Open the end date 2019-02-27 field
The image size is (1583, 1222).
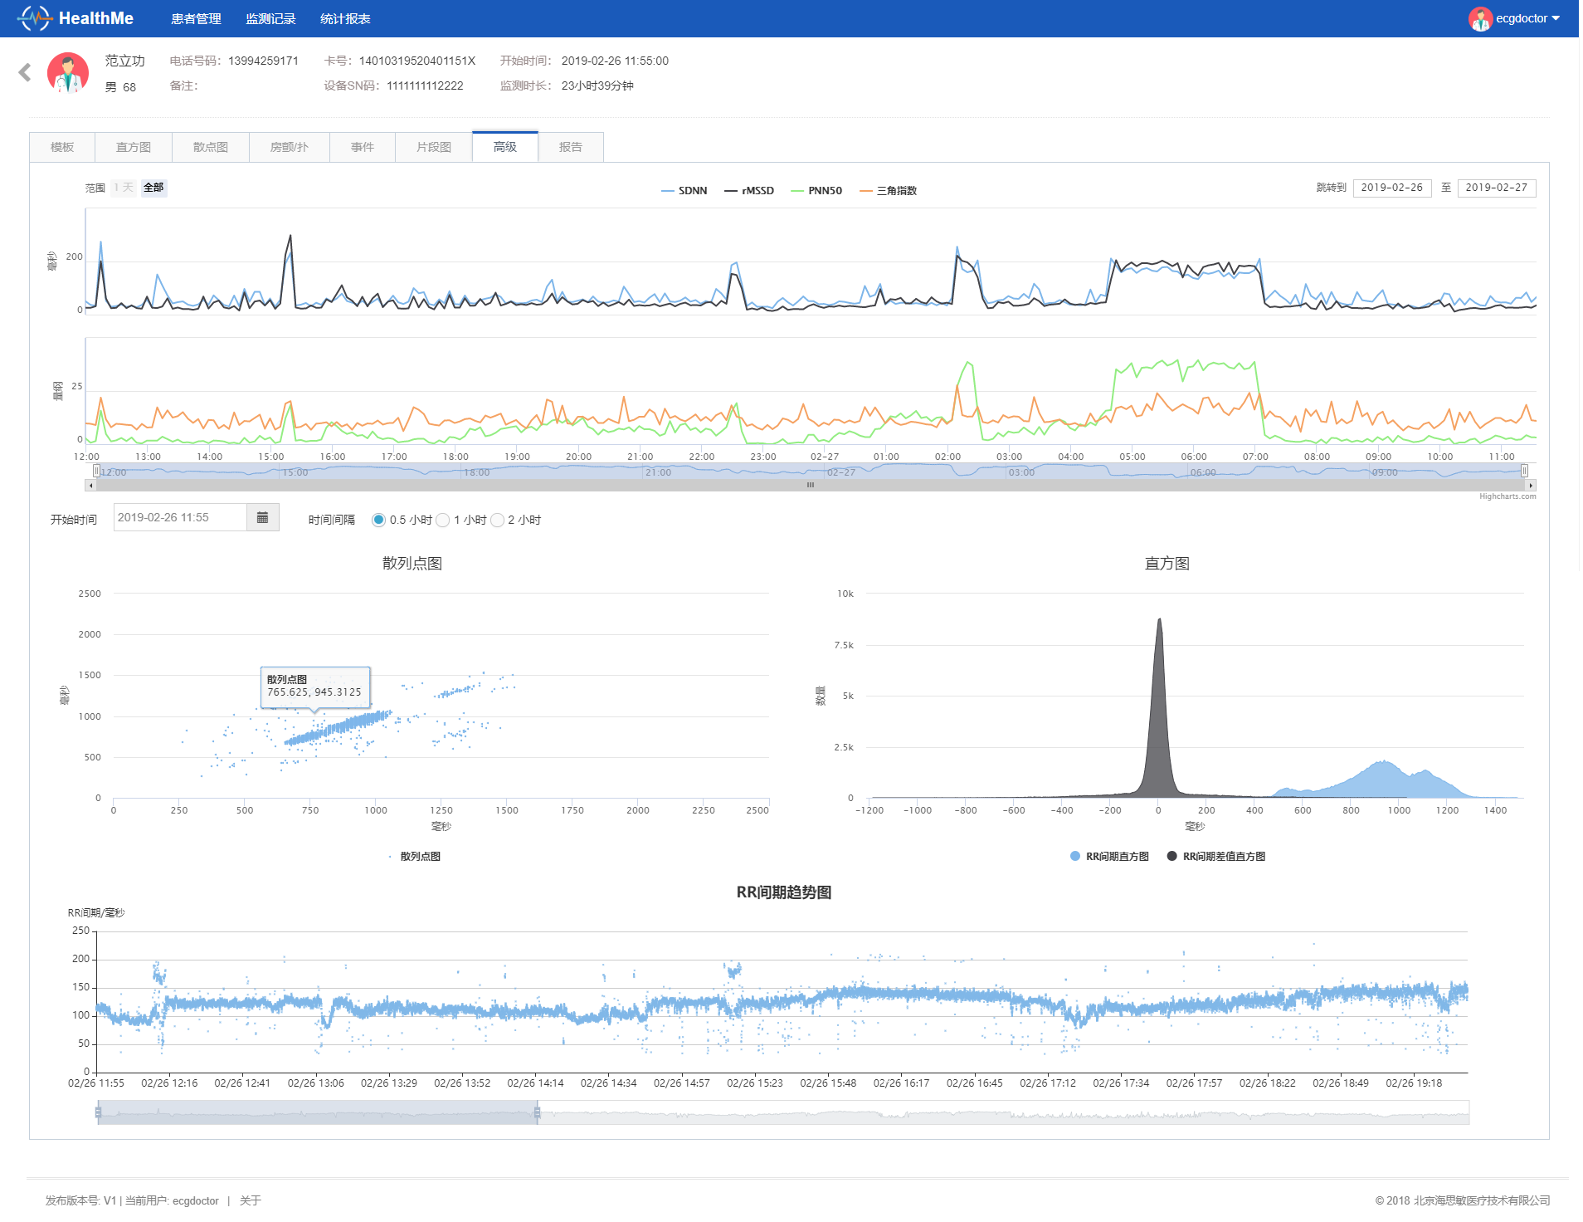click(1496, 188)
